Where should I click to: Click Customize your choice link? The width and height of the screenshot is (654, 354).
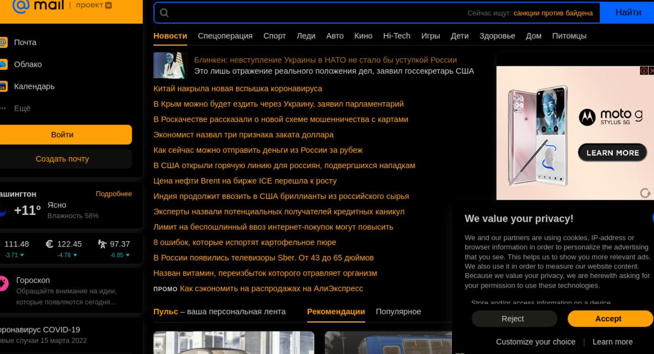coord(536,342)
